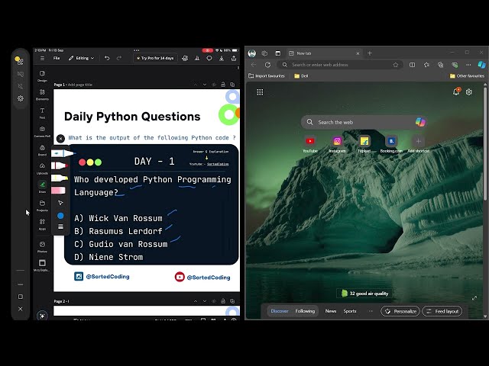Screen dimensions: 489x366
Task: Toggle the crossed-out cursor icon in mirroring panel
Action: [x=21, y=86]
